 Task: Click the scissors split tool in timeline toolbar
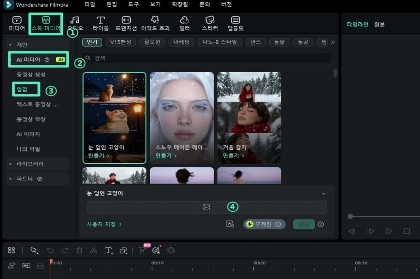(x=94, y=250)
